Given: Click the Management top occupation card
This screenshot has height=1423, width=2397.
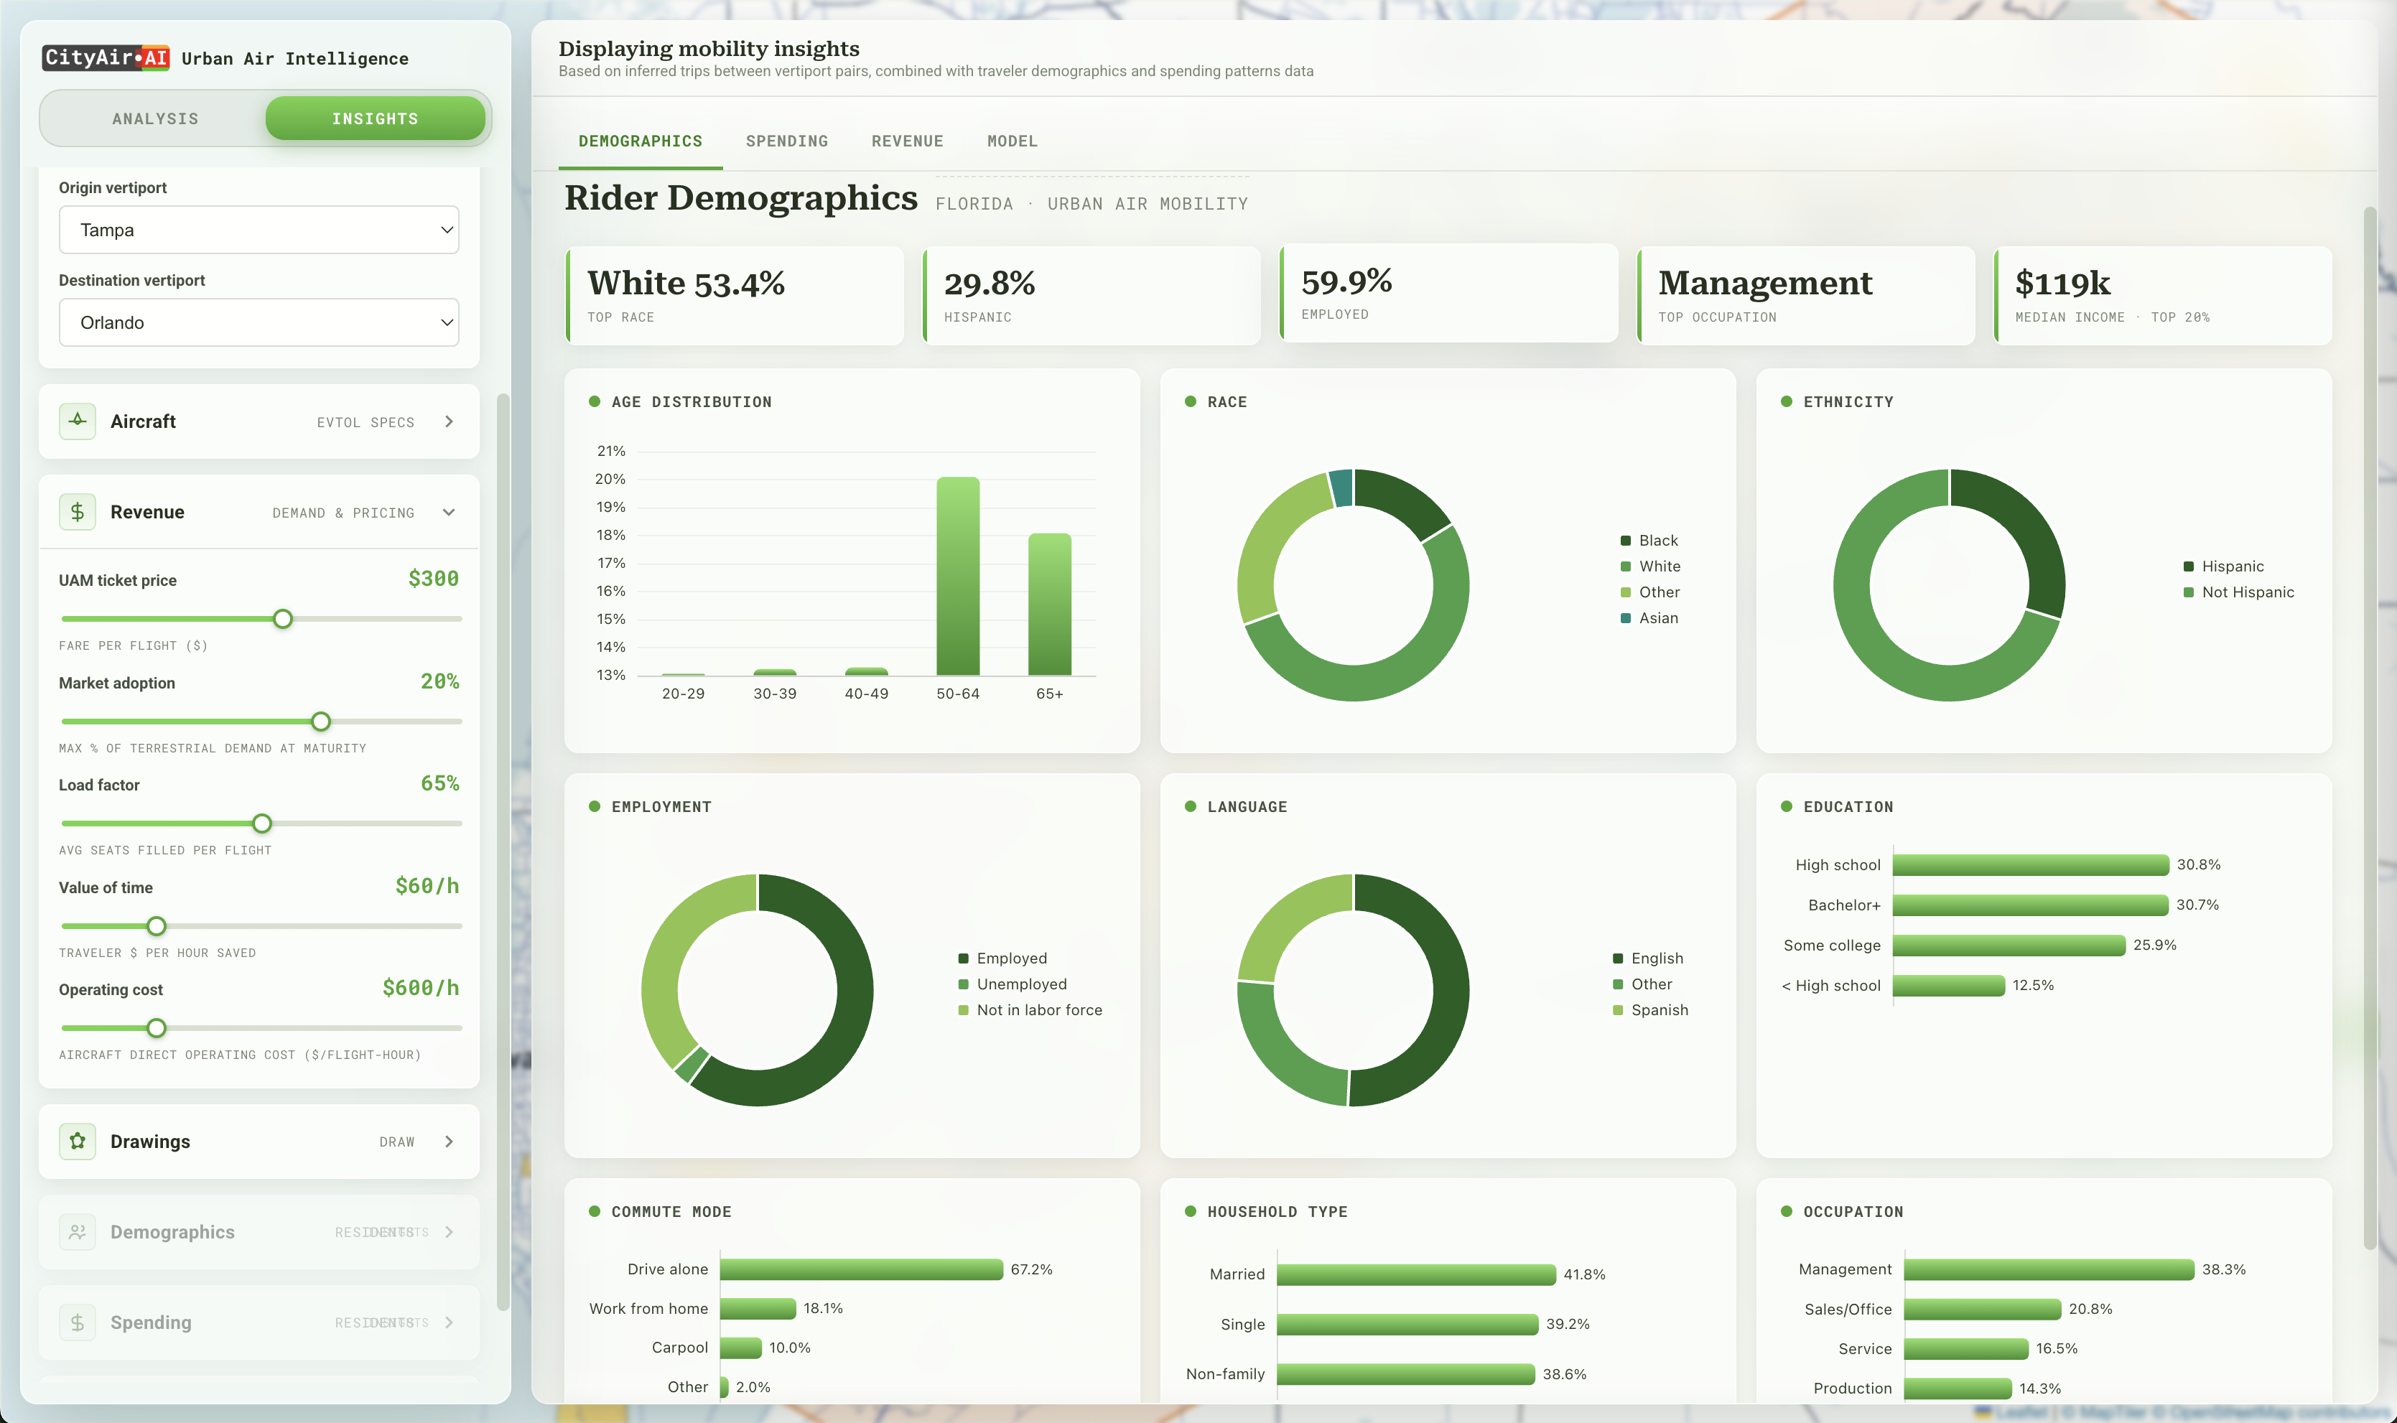Looking at the screenshot, I should tap(1805, 295).
